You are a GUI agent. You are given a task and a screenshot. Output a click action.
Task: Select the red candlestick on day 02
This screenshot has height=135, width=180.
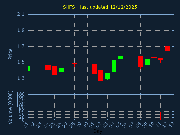pyautogui.click(x=101, y=75)
